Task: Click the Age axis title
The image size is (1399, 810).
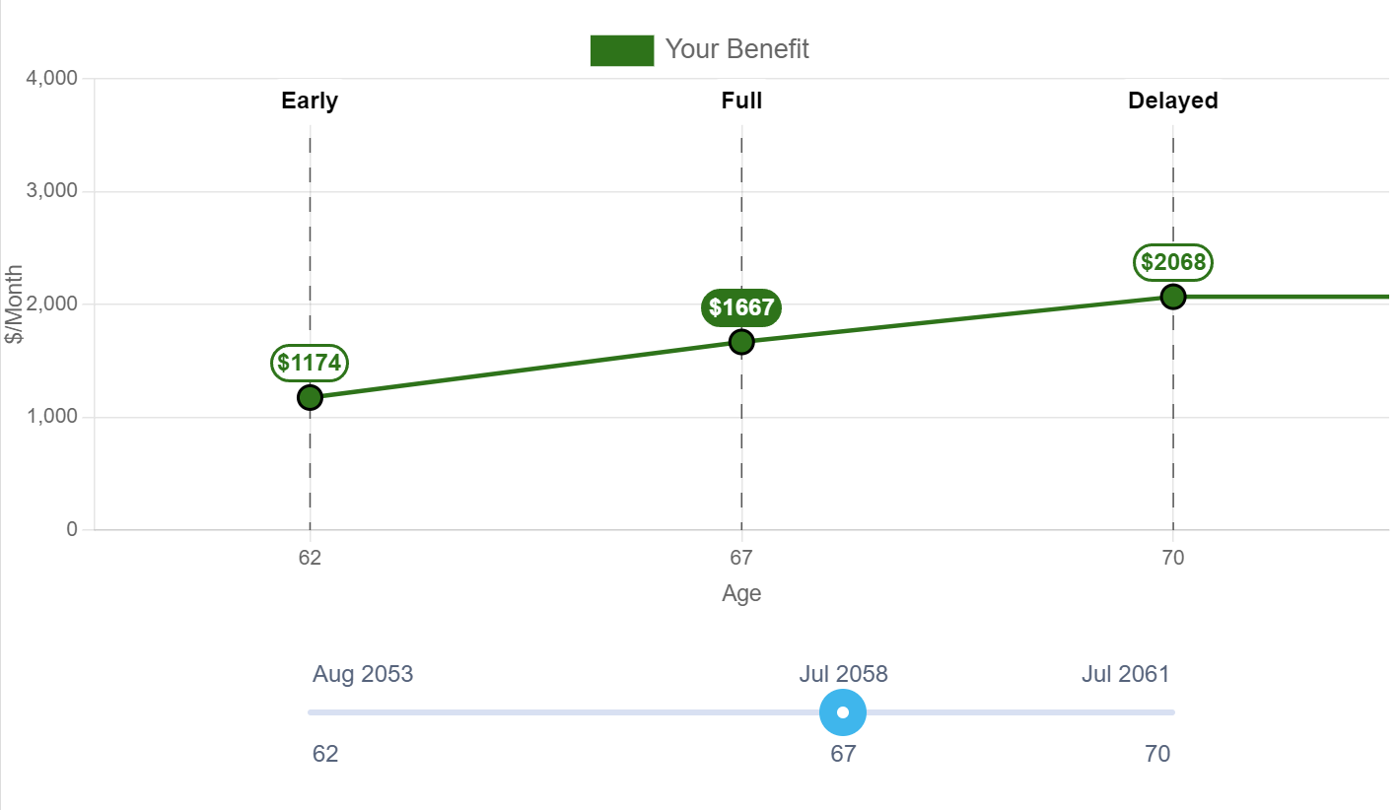Action: [x=741, y=593]
